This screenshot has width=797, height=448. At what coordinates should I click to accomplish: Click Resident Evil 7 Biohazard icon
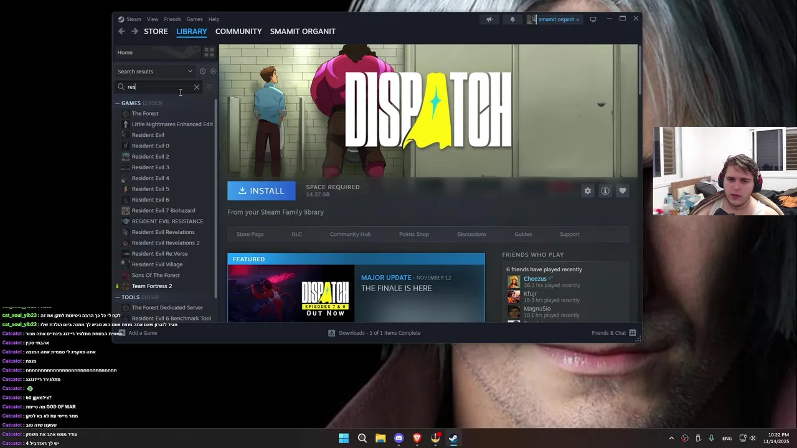coord(126,210)
